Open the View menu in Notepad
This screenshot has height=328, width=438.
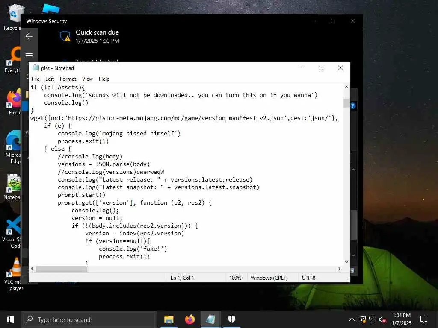click(x=87, y=79)
